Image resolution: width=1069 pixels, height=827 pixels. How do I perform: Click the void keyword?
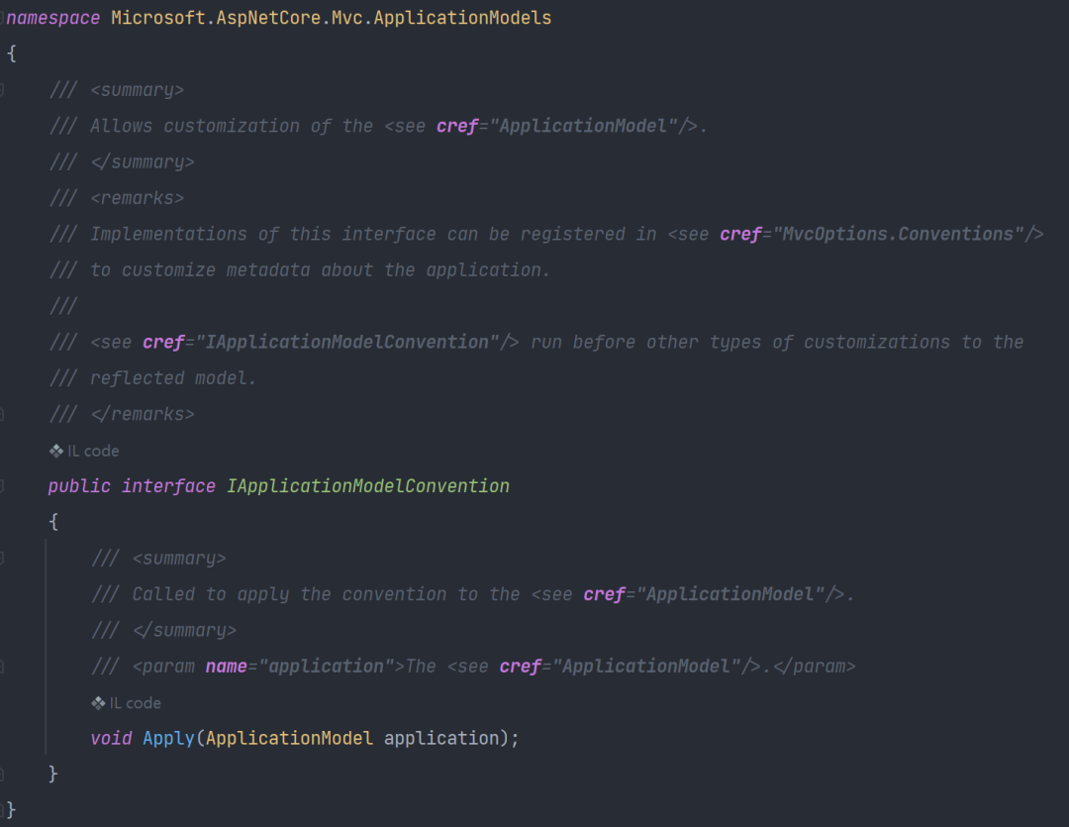pos(111,738)
